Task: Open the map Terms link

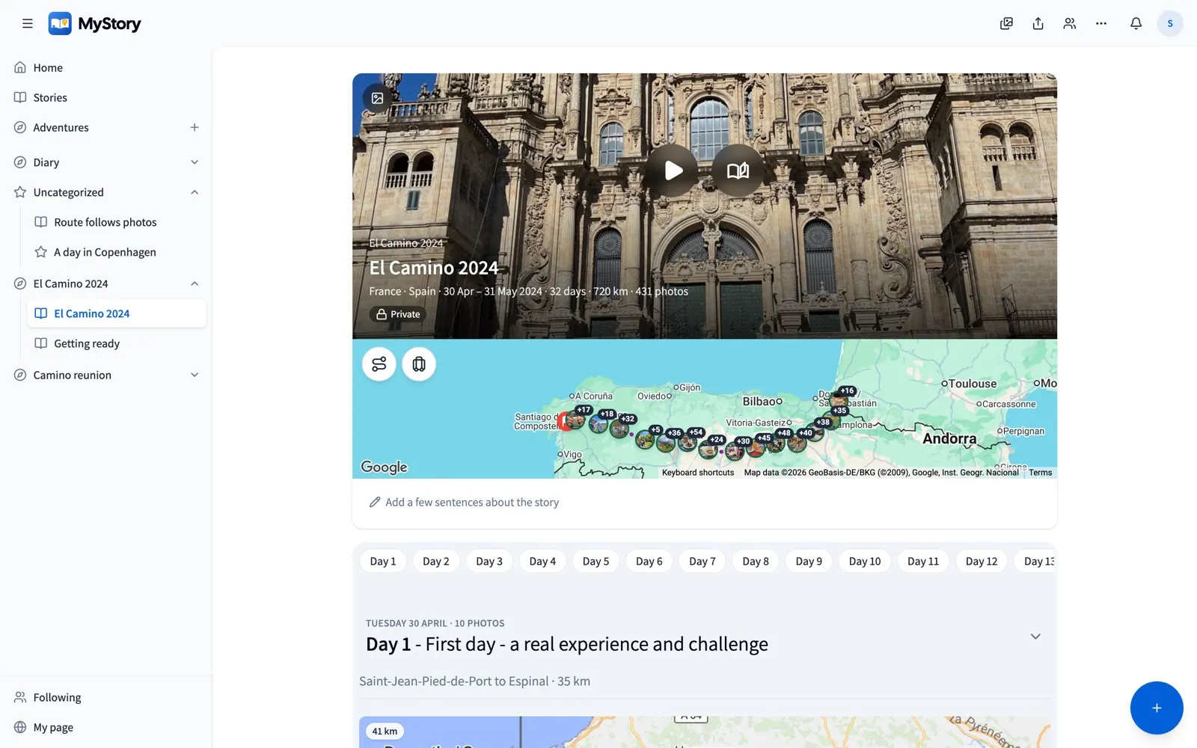Action: (1040, 473)
